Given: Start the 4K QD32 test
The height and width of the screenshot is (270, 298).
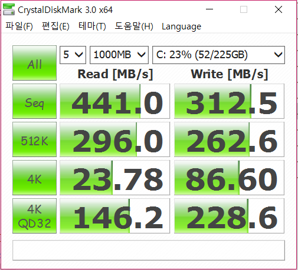Looking at the screenshot, I should (34, 216).
